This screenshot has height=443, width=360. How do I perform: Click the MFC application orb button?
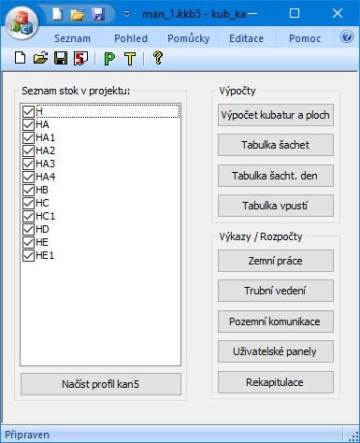(22, 23)
